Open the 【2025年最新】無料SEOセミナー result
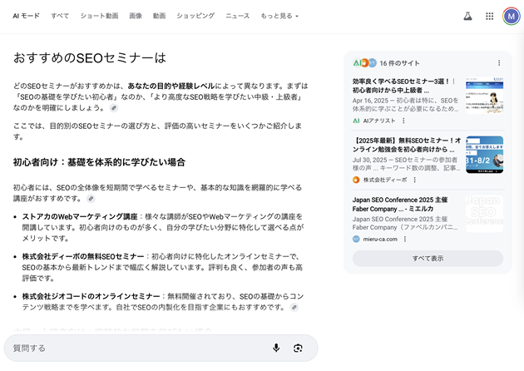524x371 pixels. pyautogui.click(x=407, y=145)
